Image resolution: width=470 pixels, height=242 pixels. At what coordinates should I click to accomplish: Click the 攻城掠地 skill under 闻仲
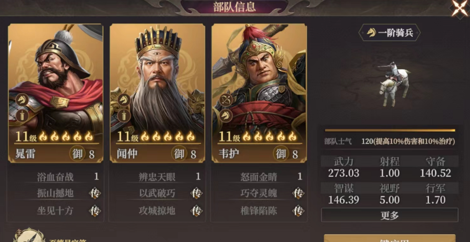coord(157,211)
